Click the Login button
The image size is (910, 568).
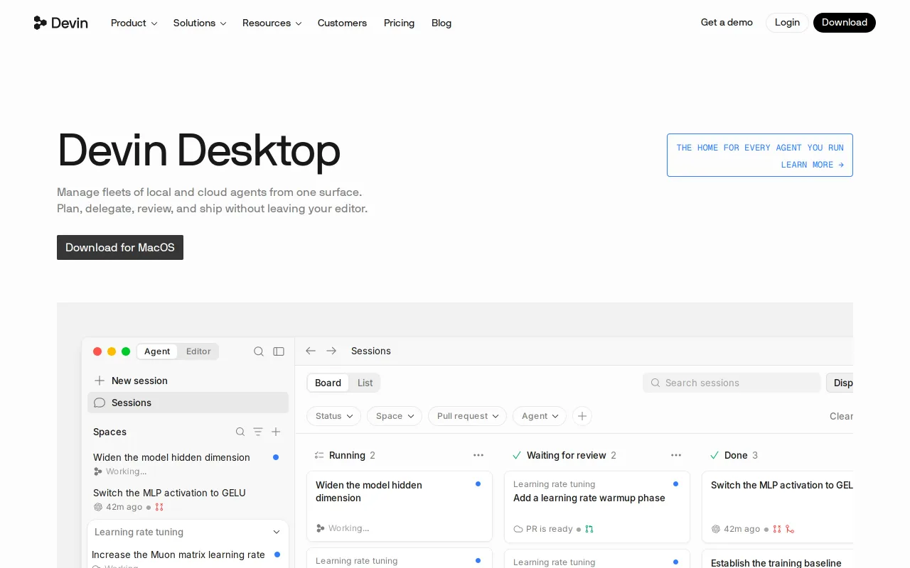coord(787,23)
